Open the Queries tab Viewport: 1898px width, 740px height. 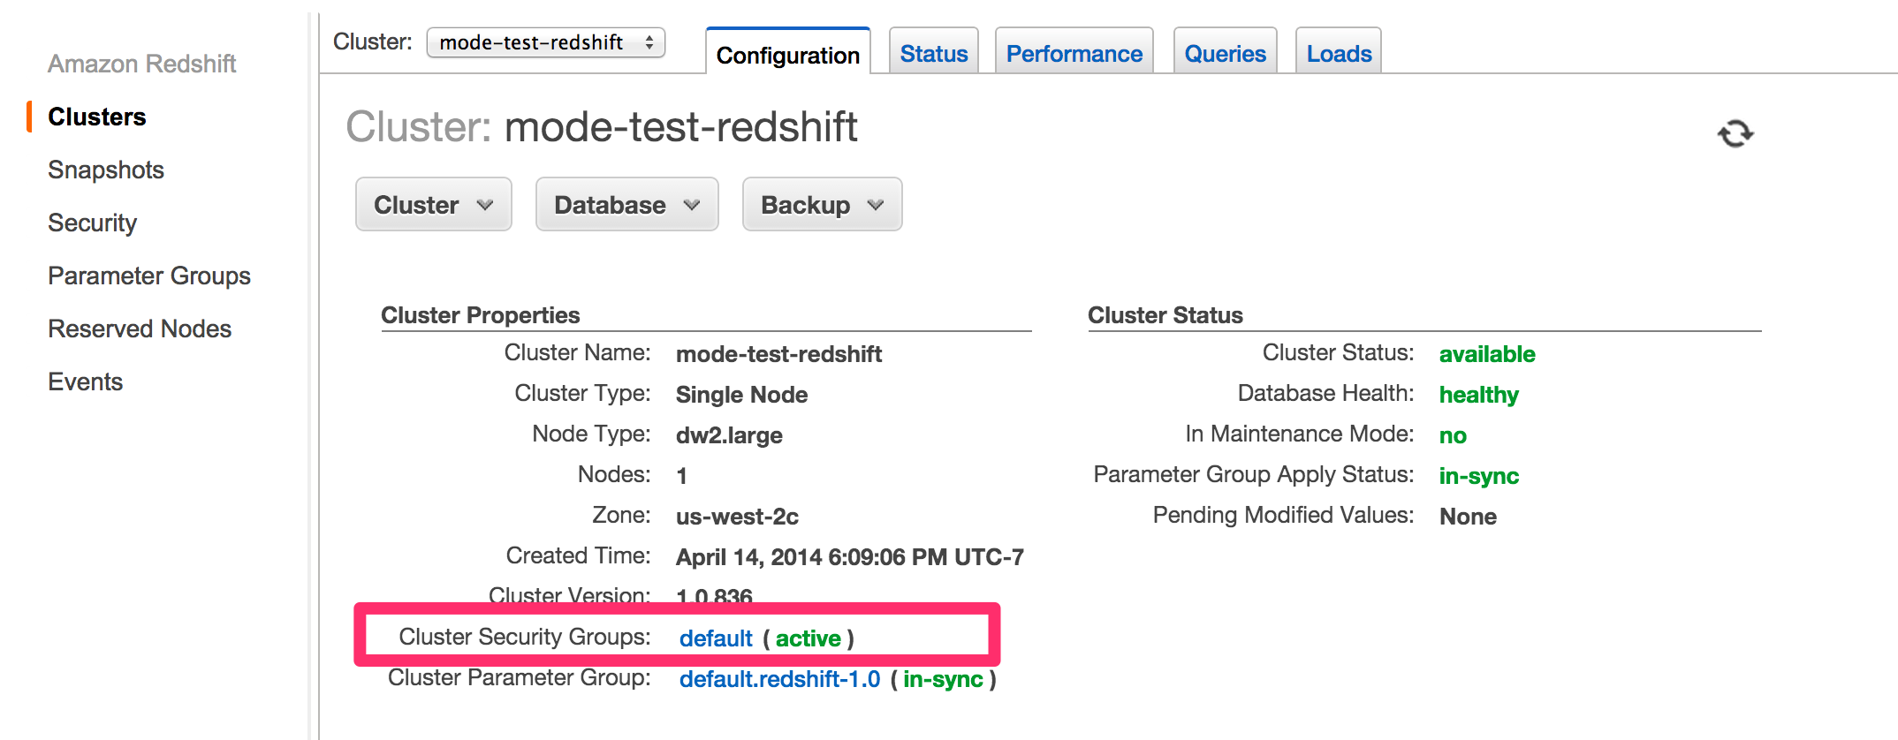click(1225, 54)
